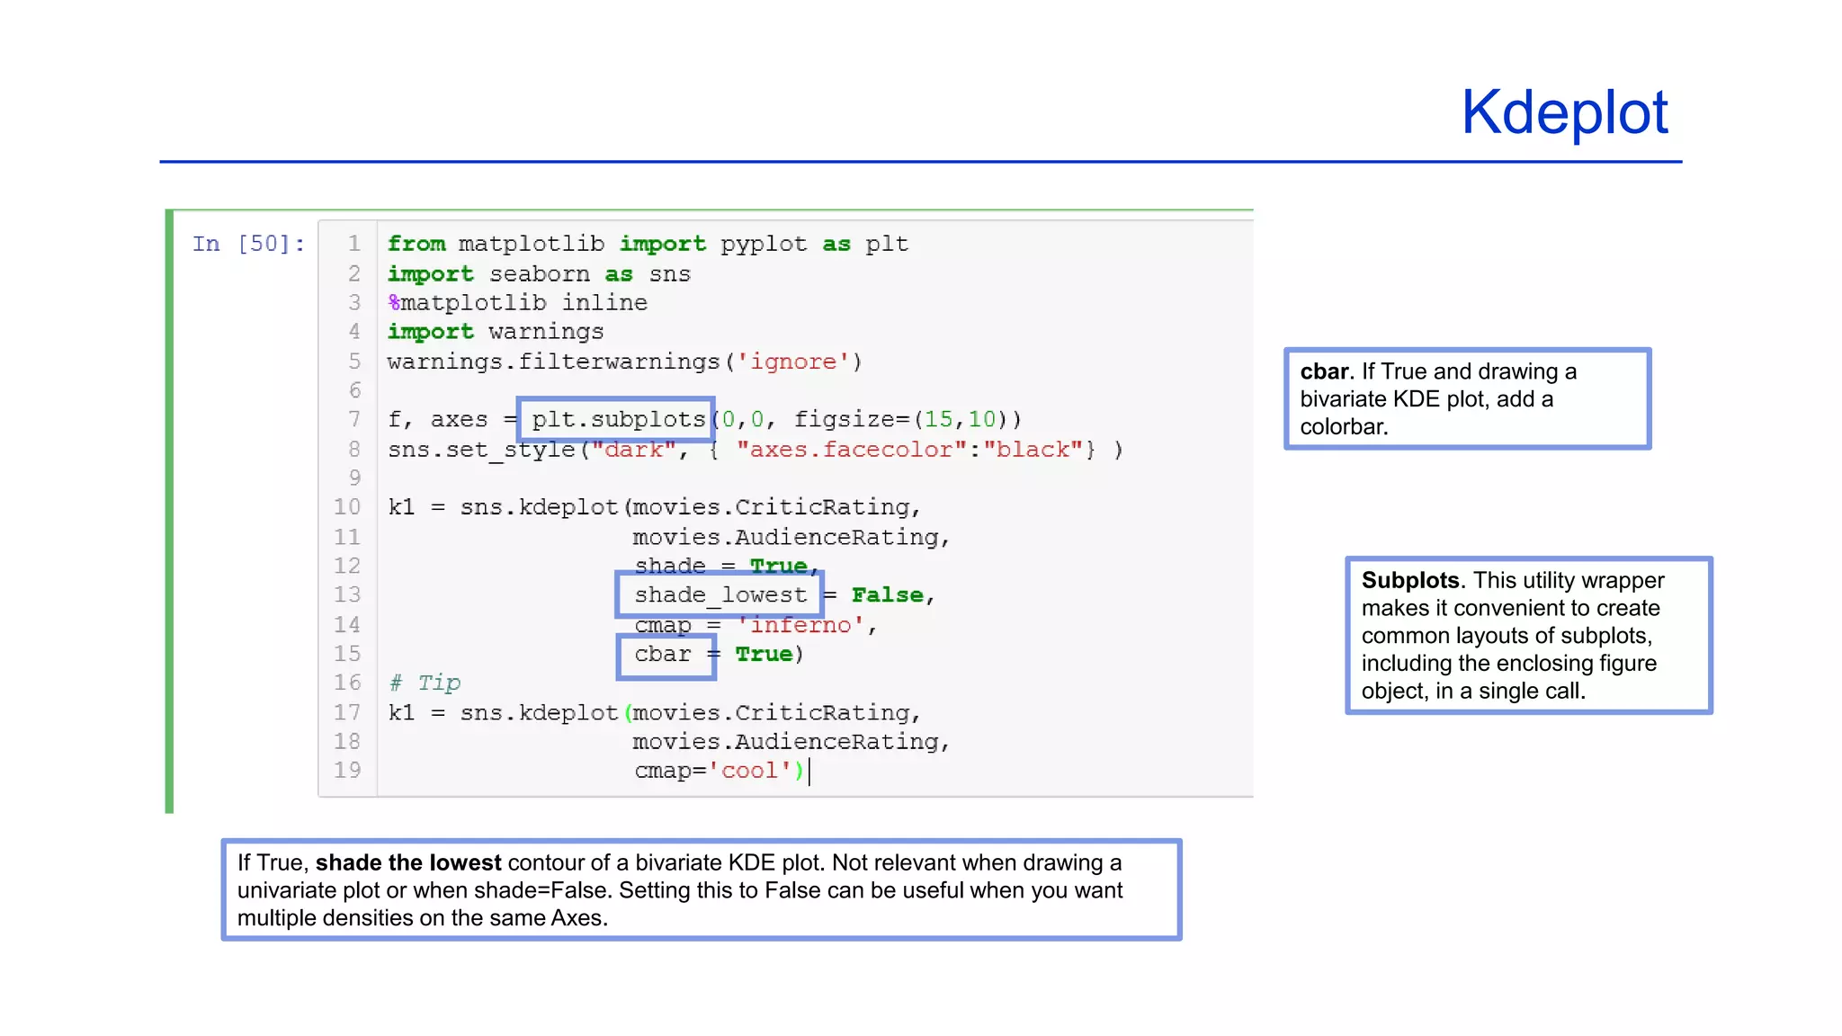Click the '# Tip' comment line
The width and height of the screenshot is (1842, 1036).
point(425,683)
